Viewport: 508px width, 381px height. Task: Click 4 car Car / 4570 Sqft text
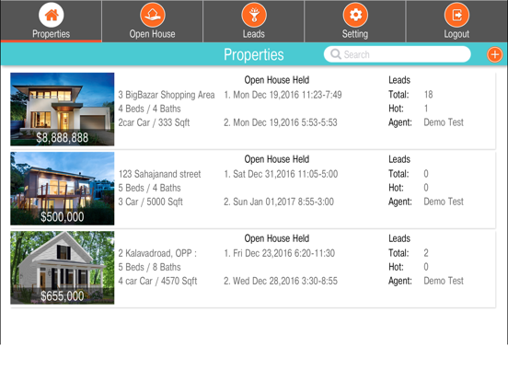coord(157,282)
